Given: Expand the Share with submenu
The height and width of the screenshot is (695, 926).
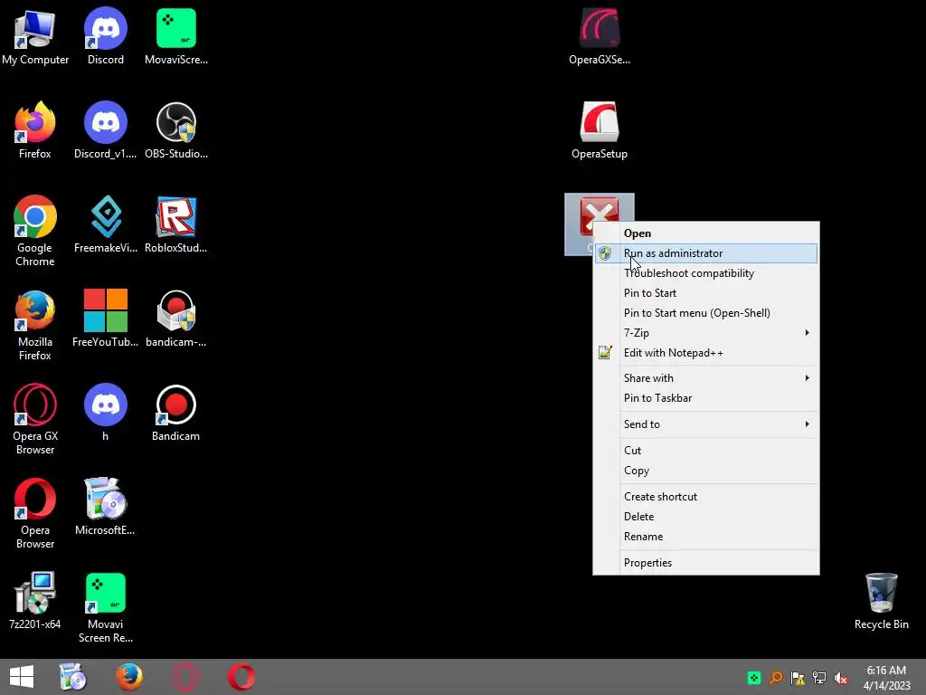Looking at the screenshot, I should pos(705,378).
